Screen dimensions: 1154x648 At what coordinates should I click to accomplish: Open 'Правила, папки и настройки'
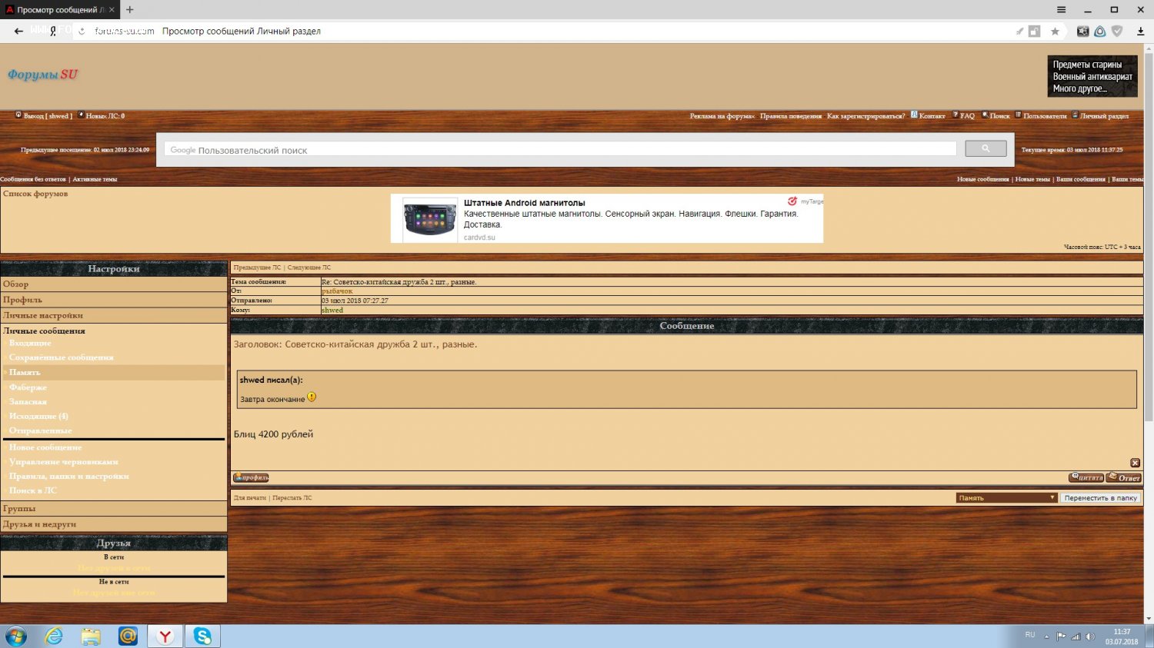(x=69, y=477)
